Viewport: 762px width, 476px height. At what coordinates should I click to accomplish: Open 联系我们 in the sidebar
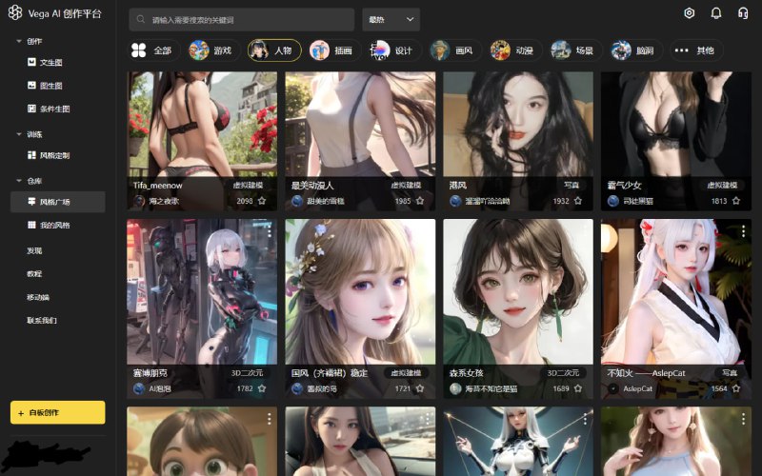[x=42, y=321]
